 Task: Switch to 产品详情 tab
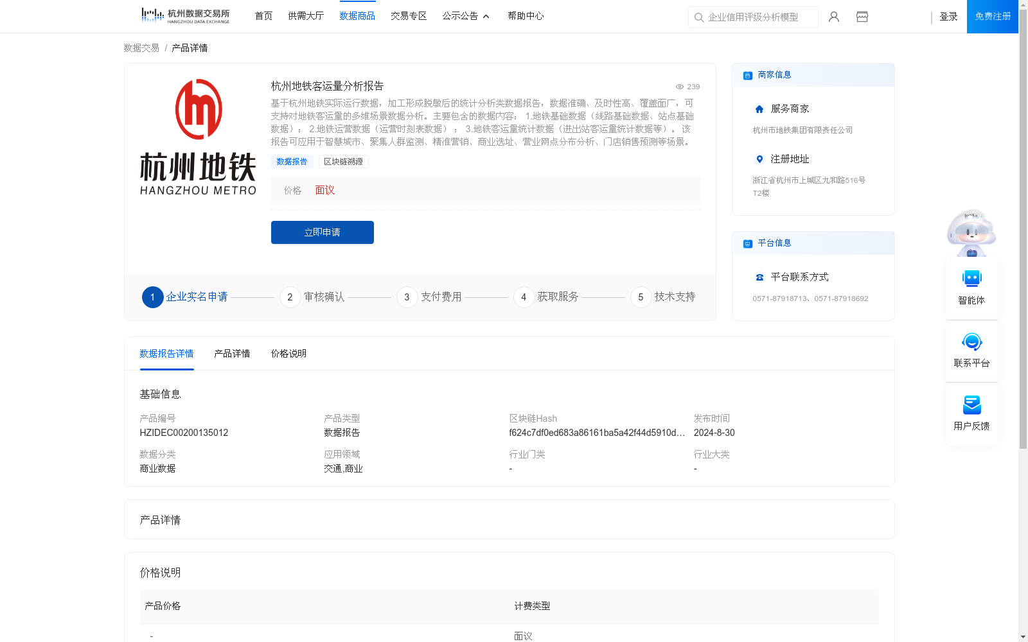click(x=232, y=354)
